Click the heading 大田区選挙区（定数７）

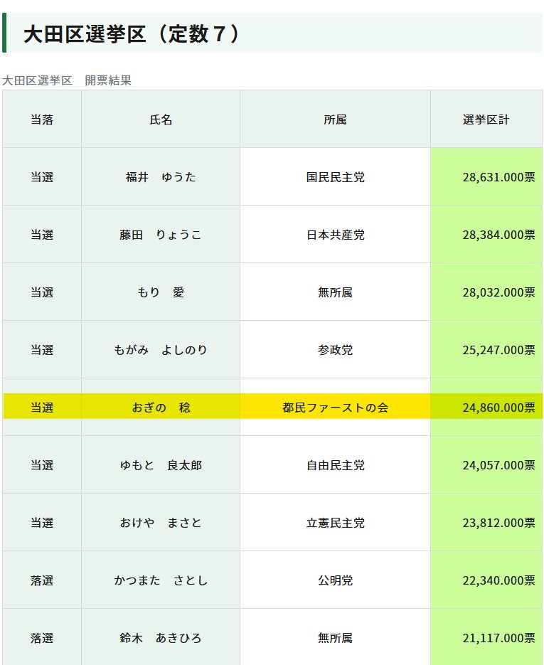[x=132, y=34]
